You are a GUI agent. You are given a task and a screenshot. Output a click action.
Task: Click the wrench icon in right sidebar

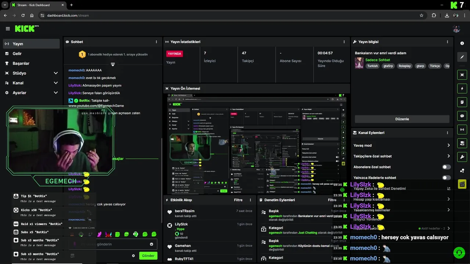[x=462, y=157]
